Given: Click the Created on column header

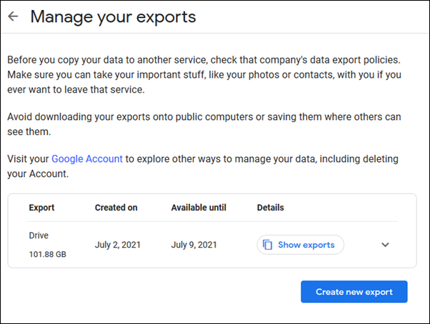Looking at the screenshot, I should click(x=116, y=208).
